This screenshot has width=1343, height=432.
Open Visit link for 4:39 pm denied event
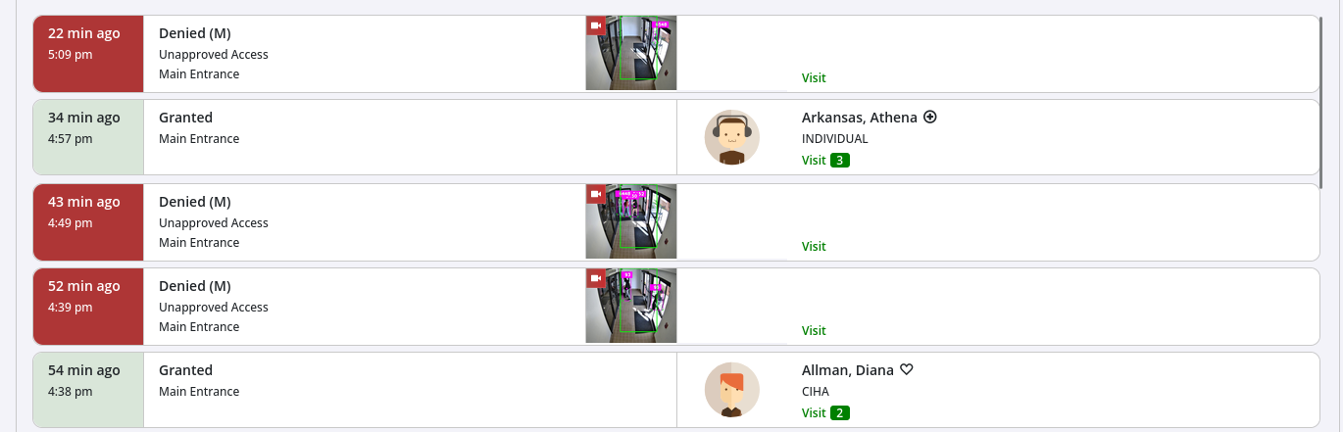(x=814, y=330)
